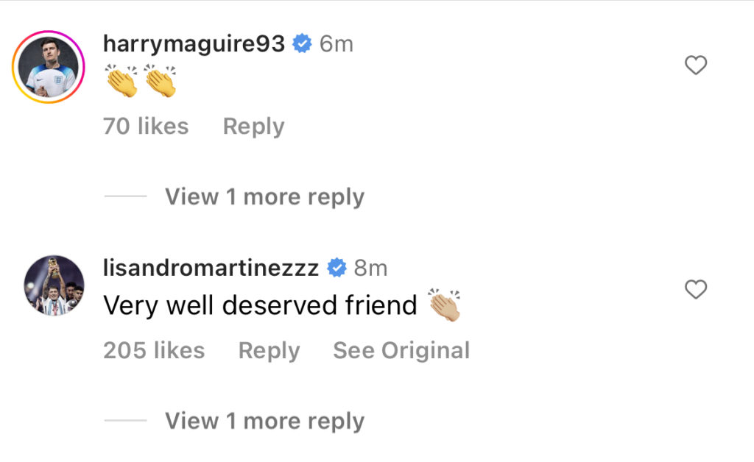The width and height of the screenshot is (754, 462).
Task: Click the 8m timestamp on Martinez's comment
Action: click(x=370, y=269)
